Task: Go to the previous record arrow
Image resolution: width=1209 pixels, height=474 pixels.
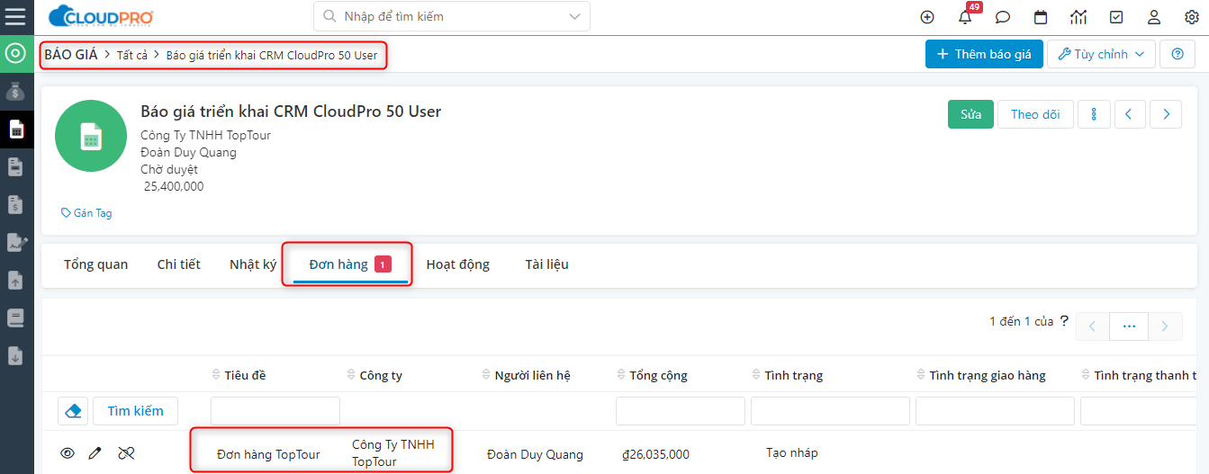Action: pyautogui.click(x=1130, y=114)
